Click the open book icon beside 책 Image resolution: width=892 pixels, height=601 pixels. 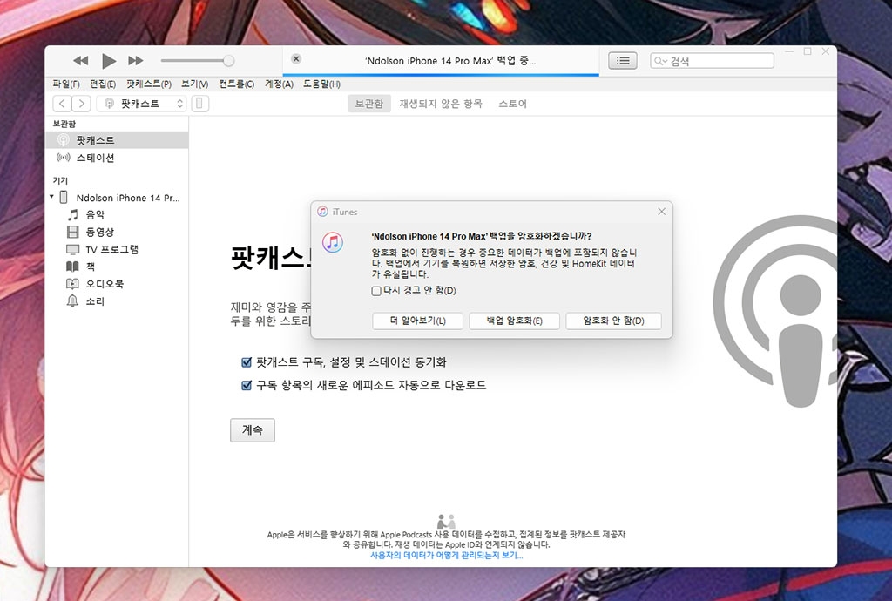pos(73,267)
